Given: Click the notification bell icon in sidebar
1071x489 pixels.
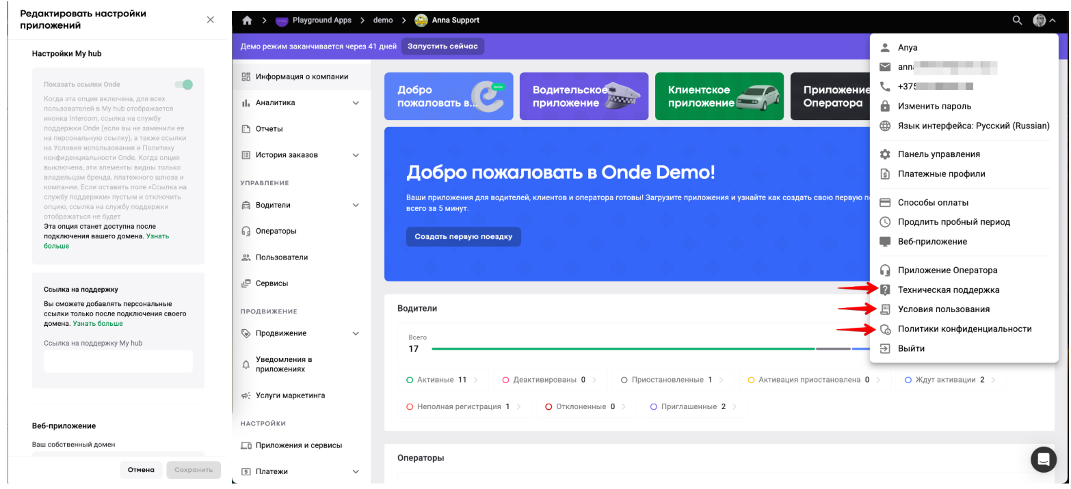Looking at the screenshot, I should [246, 365].
